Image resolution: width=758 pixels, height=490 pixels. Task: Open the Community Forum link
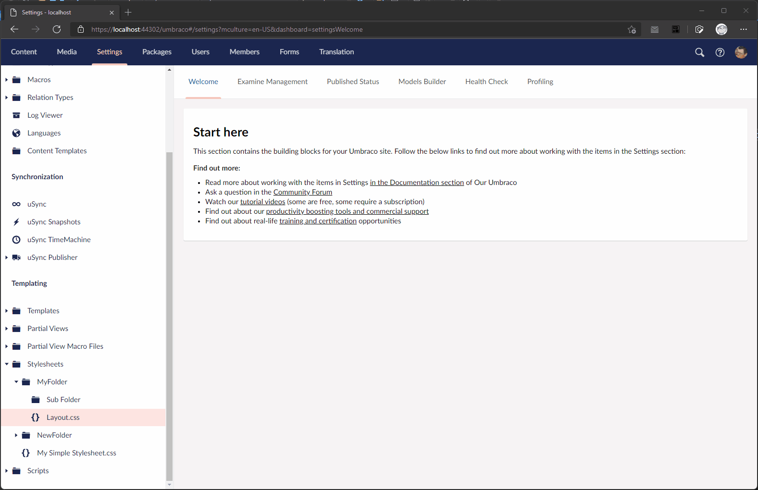point(302,192)
